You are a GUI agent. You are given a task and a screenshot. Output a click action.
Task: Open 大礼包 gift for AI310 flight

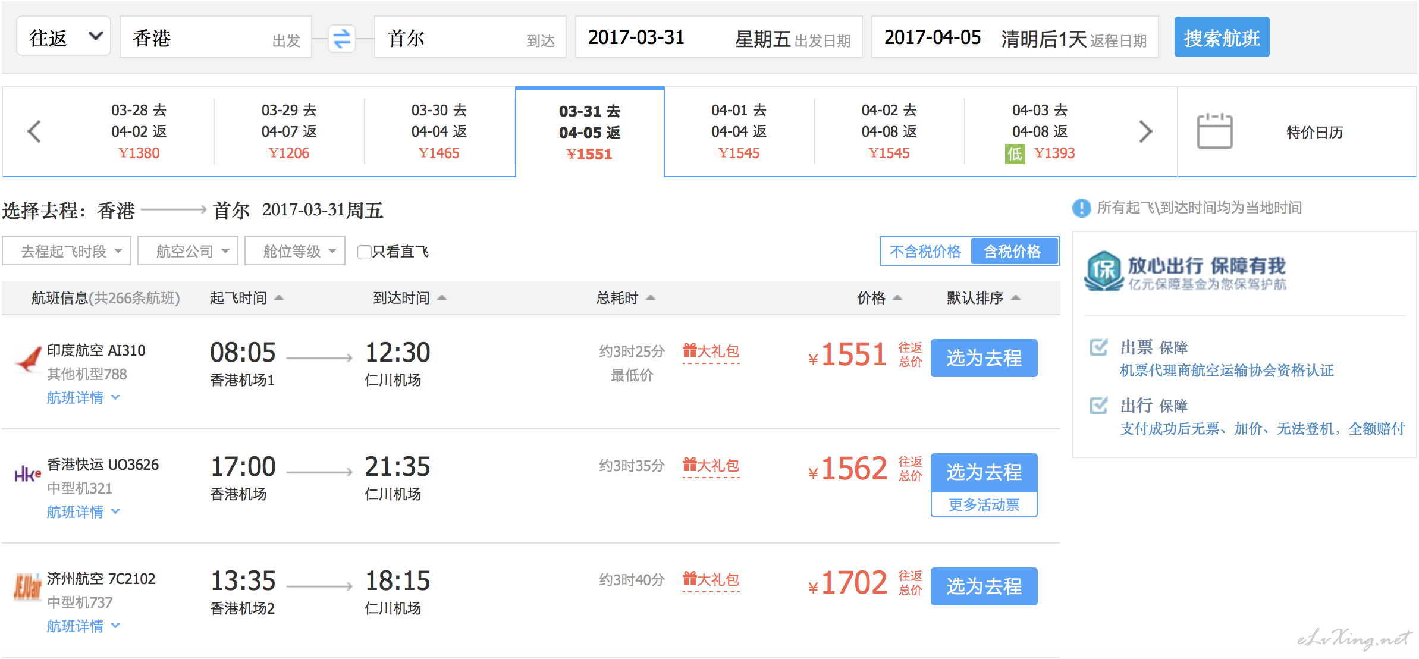pos(711,352)
